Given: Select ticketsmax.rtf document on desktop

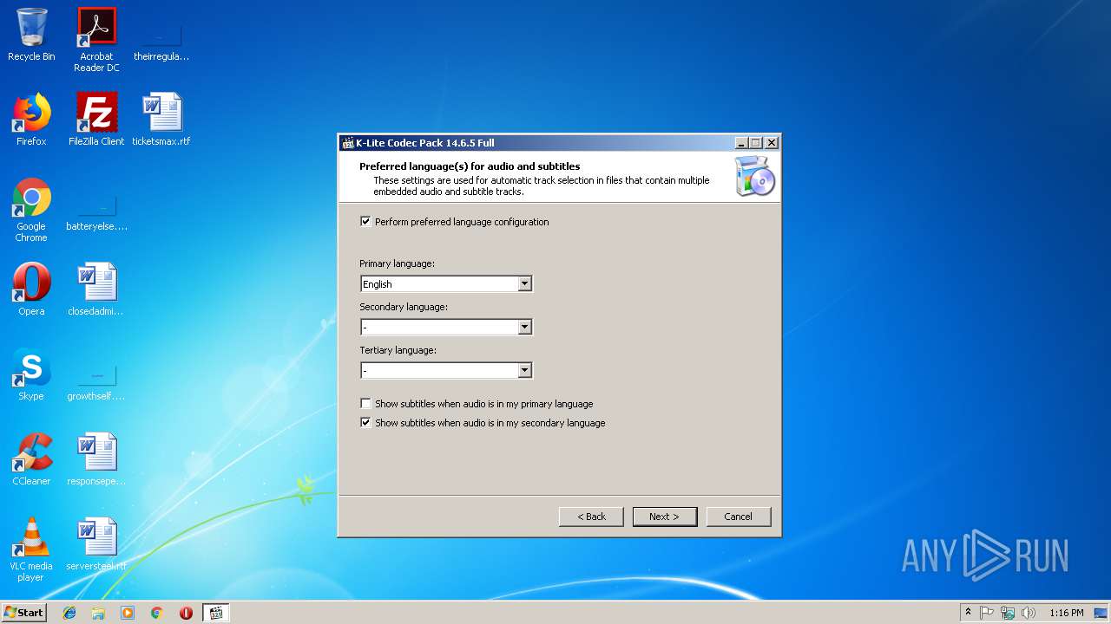Looking at the screenshot, I should pyautogui.click(x=161, y=120).
